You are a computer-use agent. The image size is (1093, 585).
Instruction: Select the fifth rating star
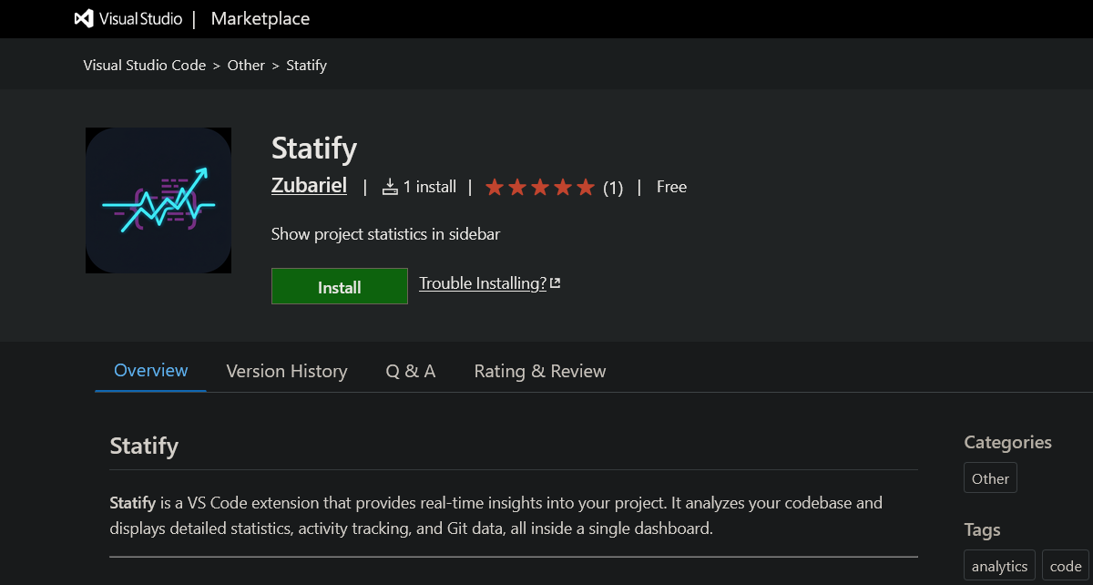point(586,186)
